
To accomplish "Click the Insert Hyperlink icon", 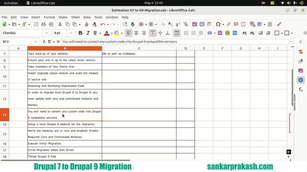I will [x=228, y=24].
